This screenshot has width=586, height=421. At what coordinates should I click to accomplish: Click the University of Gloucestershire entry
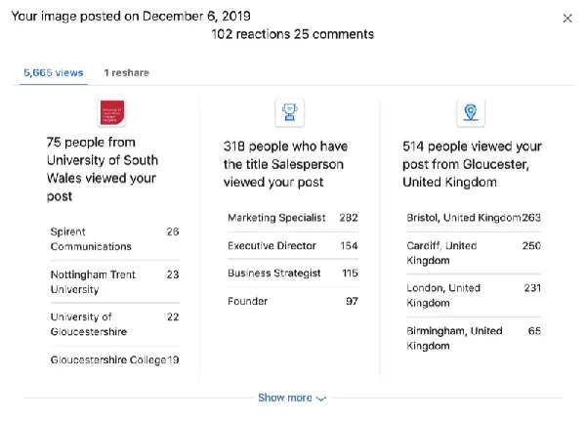pos(114,324)
